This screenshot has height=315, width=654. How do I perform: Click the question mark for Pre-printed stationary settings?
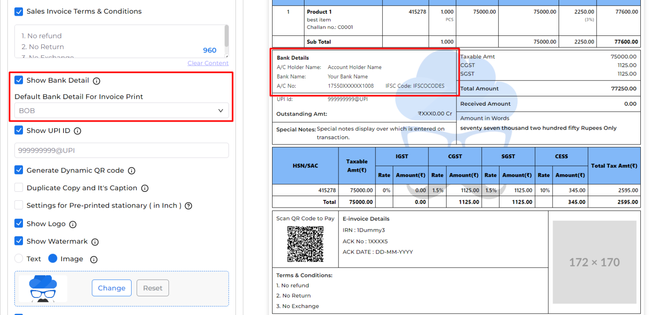pos(188,205)
